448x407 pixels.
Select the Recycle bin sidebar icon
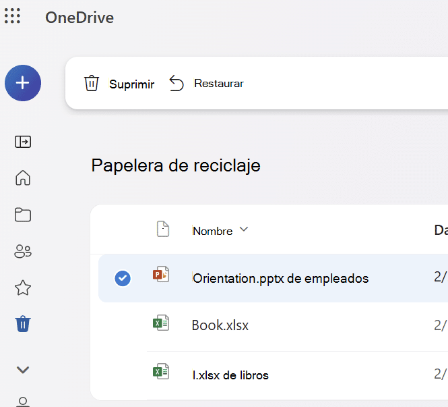[23, 325]
